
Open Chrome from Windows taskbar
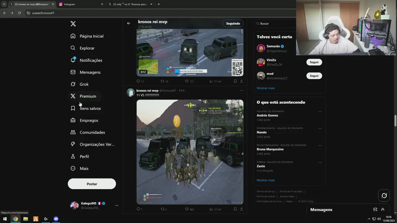16,219
